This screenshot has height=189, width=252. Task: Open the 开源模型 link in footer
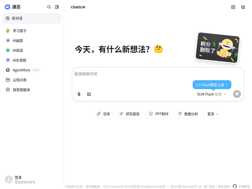[241, 186]
